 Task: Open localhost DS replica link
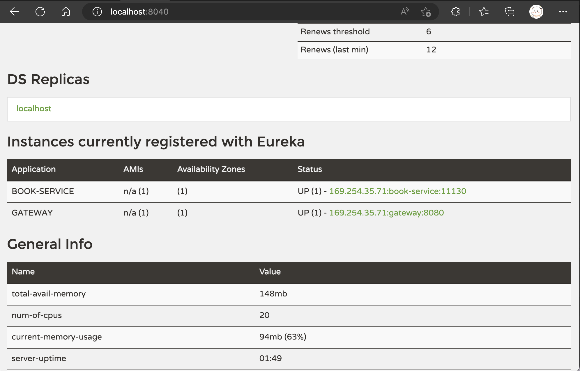(x=34, y=109)
